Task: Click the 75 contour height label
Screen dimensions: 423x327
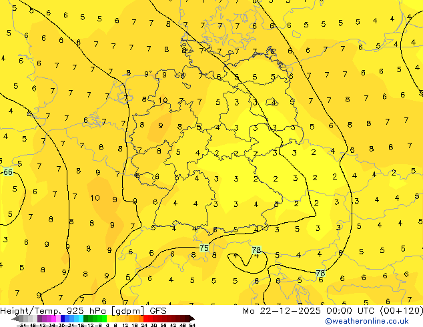Action: tap(204, 248)
